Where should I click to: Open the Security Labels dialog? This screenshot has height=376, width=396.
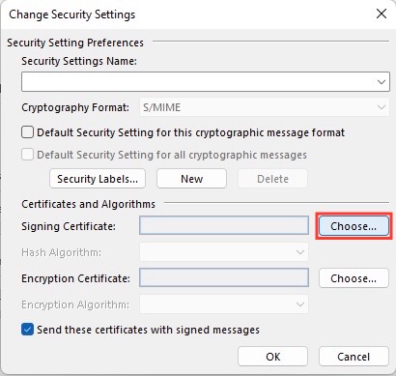pyautogui.click(x=98, y=179)
